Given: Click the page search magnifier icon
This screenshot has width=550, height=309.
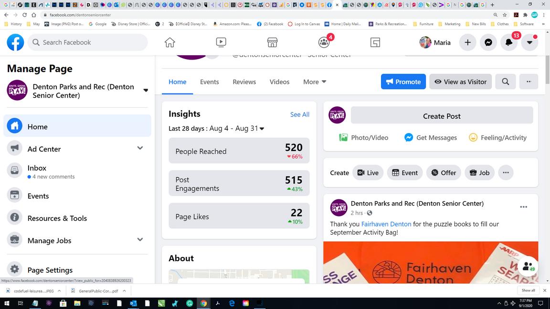Looking at the screenshot, I should pyautogui.click(x=506, y=82).
